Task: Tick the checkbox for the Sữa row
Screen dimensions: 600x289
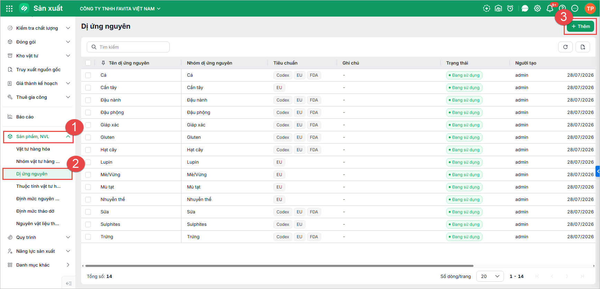Action: (88, 212)
